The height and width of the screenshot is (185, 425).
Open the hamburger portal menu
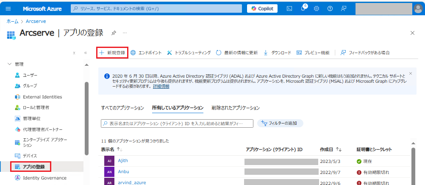coord(8,8)
